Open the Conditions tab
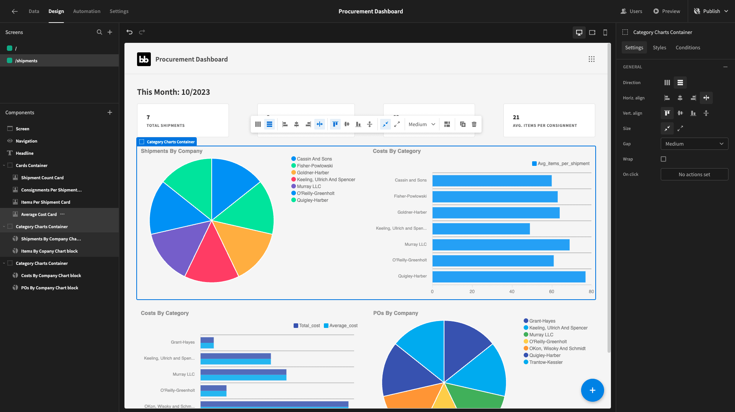This screenshot has width=735, height=412. coord(688,48)
